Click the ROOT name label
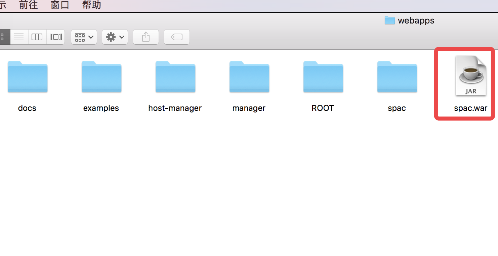498x256 pixels. [323, 108]
